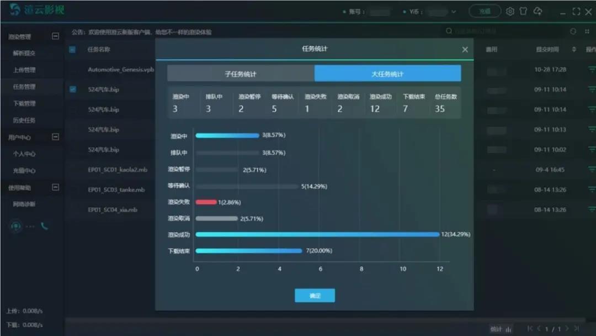The width and height of the screenshot is (596, 336).
Task: Click the grid column-settings icon near search
Action: [x=587, y=32]
